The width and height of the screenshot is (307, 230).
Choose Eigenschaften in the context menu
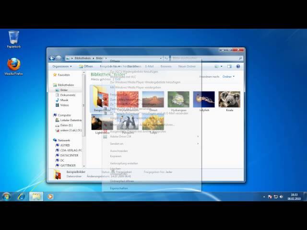pyautogui.click(x=118, y=188)
